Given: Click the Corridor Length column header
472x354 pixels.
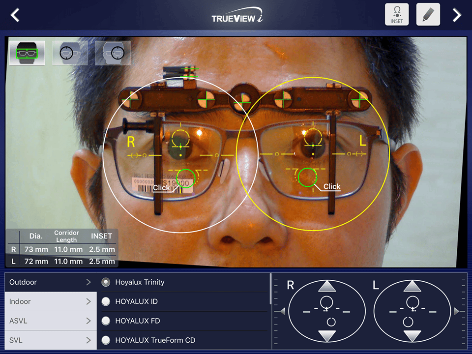Looking at the screenshot, I should (x=66, y=236).
